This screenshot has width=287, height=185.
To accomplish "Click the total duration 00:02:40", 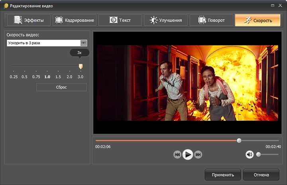I will 273,147.
